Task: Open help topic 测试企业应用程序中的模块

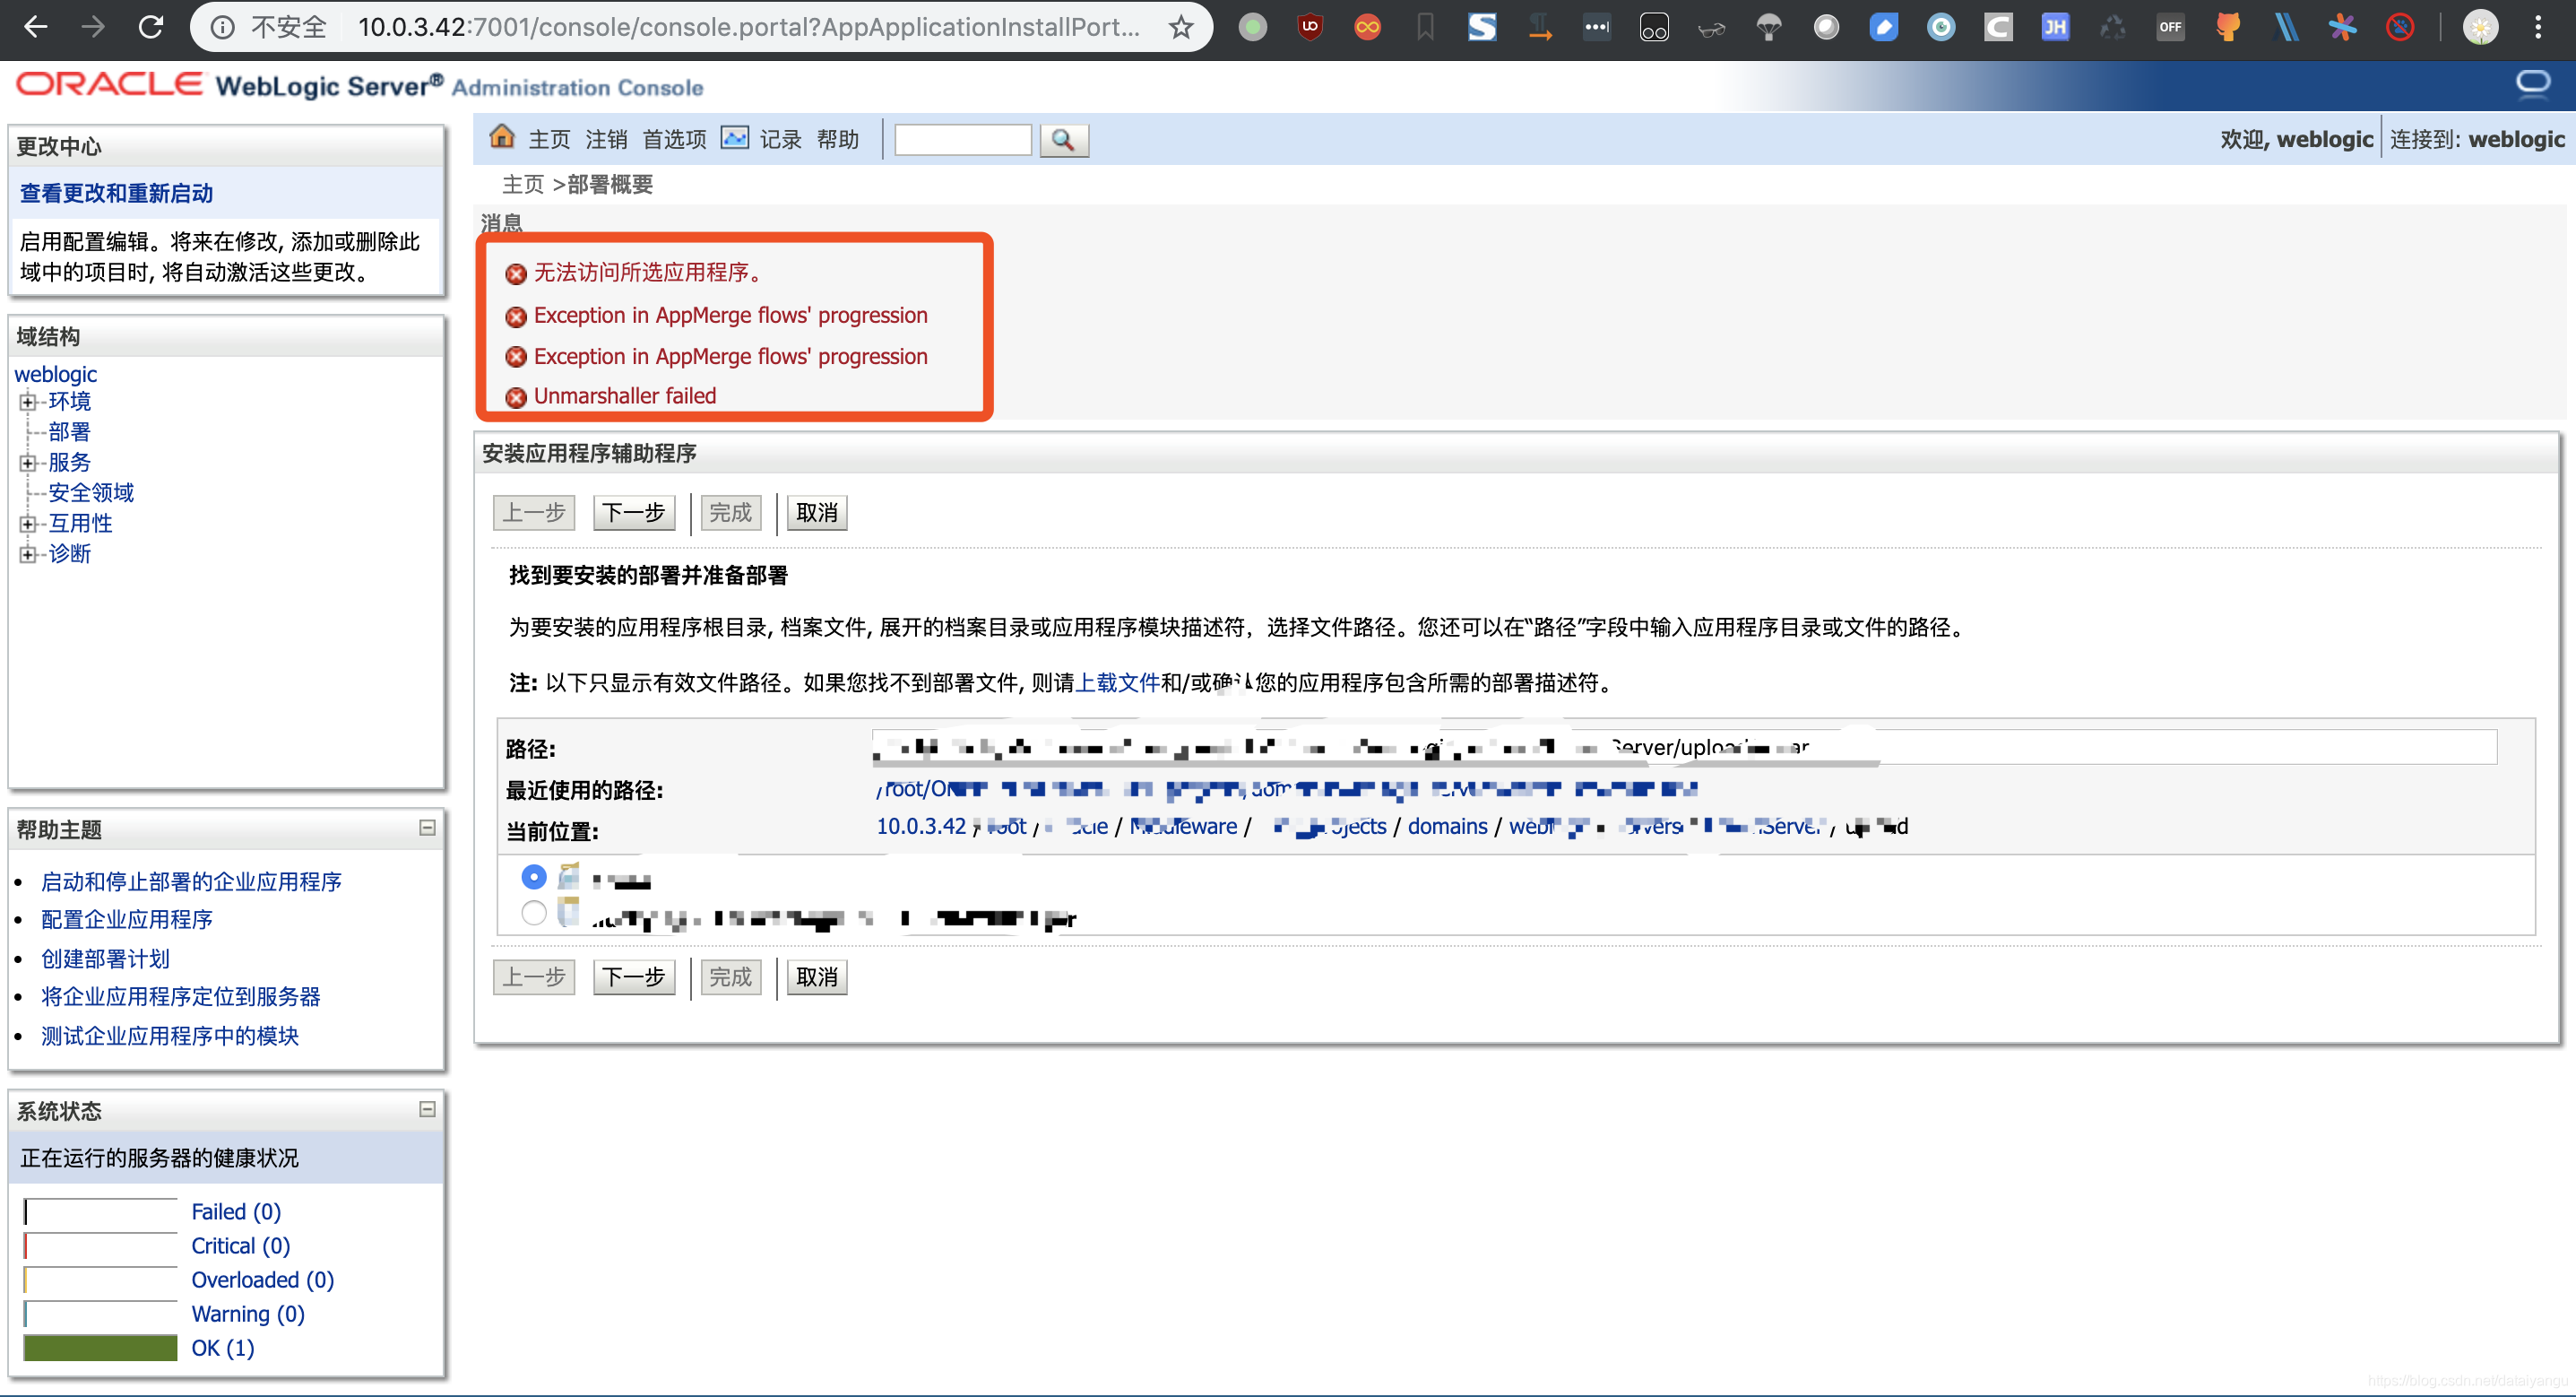Action: point(170,1036)
